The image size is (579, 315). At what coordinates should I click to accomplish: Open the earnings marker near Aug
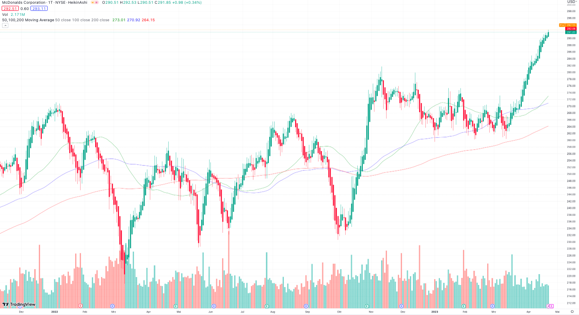tap(266, 306)
